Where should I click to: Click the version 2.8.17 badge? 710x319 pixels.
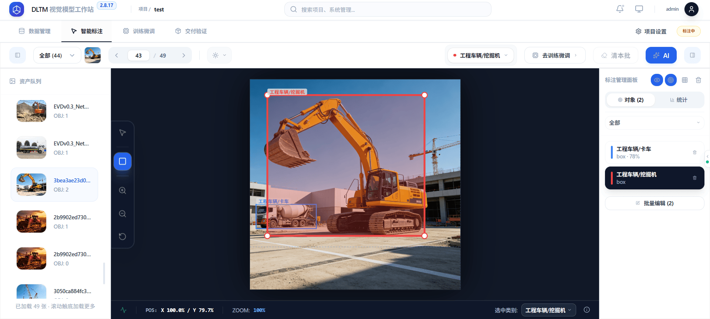pyautogui.click(x=106, y=5)
